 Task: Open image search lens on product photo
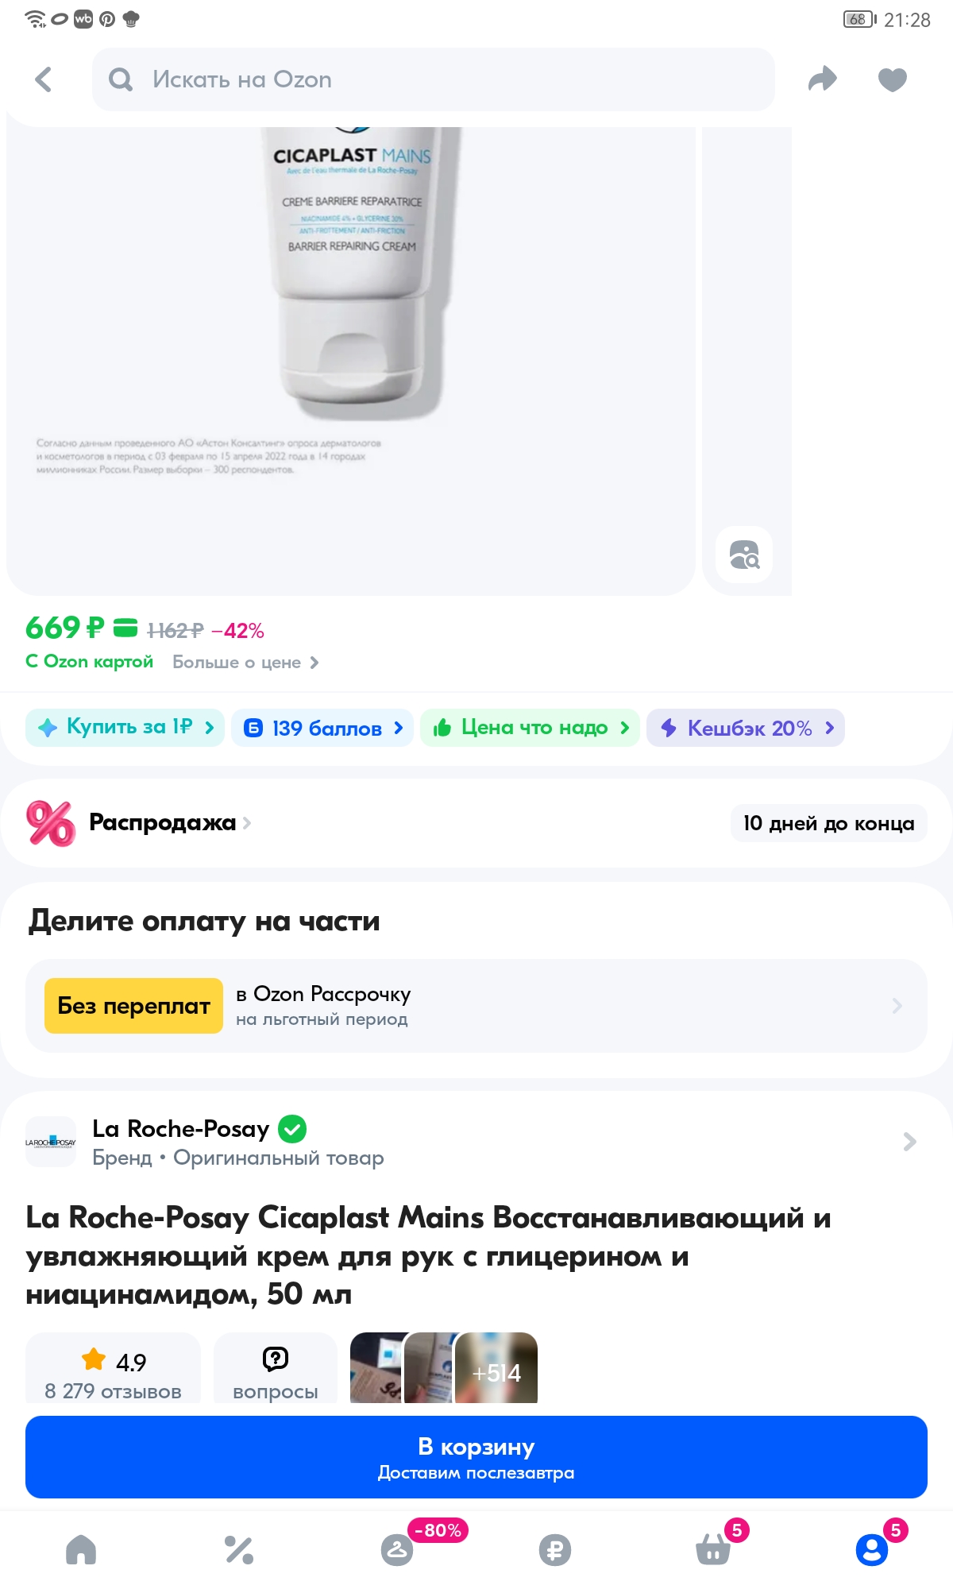(744, 555)
